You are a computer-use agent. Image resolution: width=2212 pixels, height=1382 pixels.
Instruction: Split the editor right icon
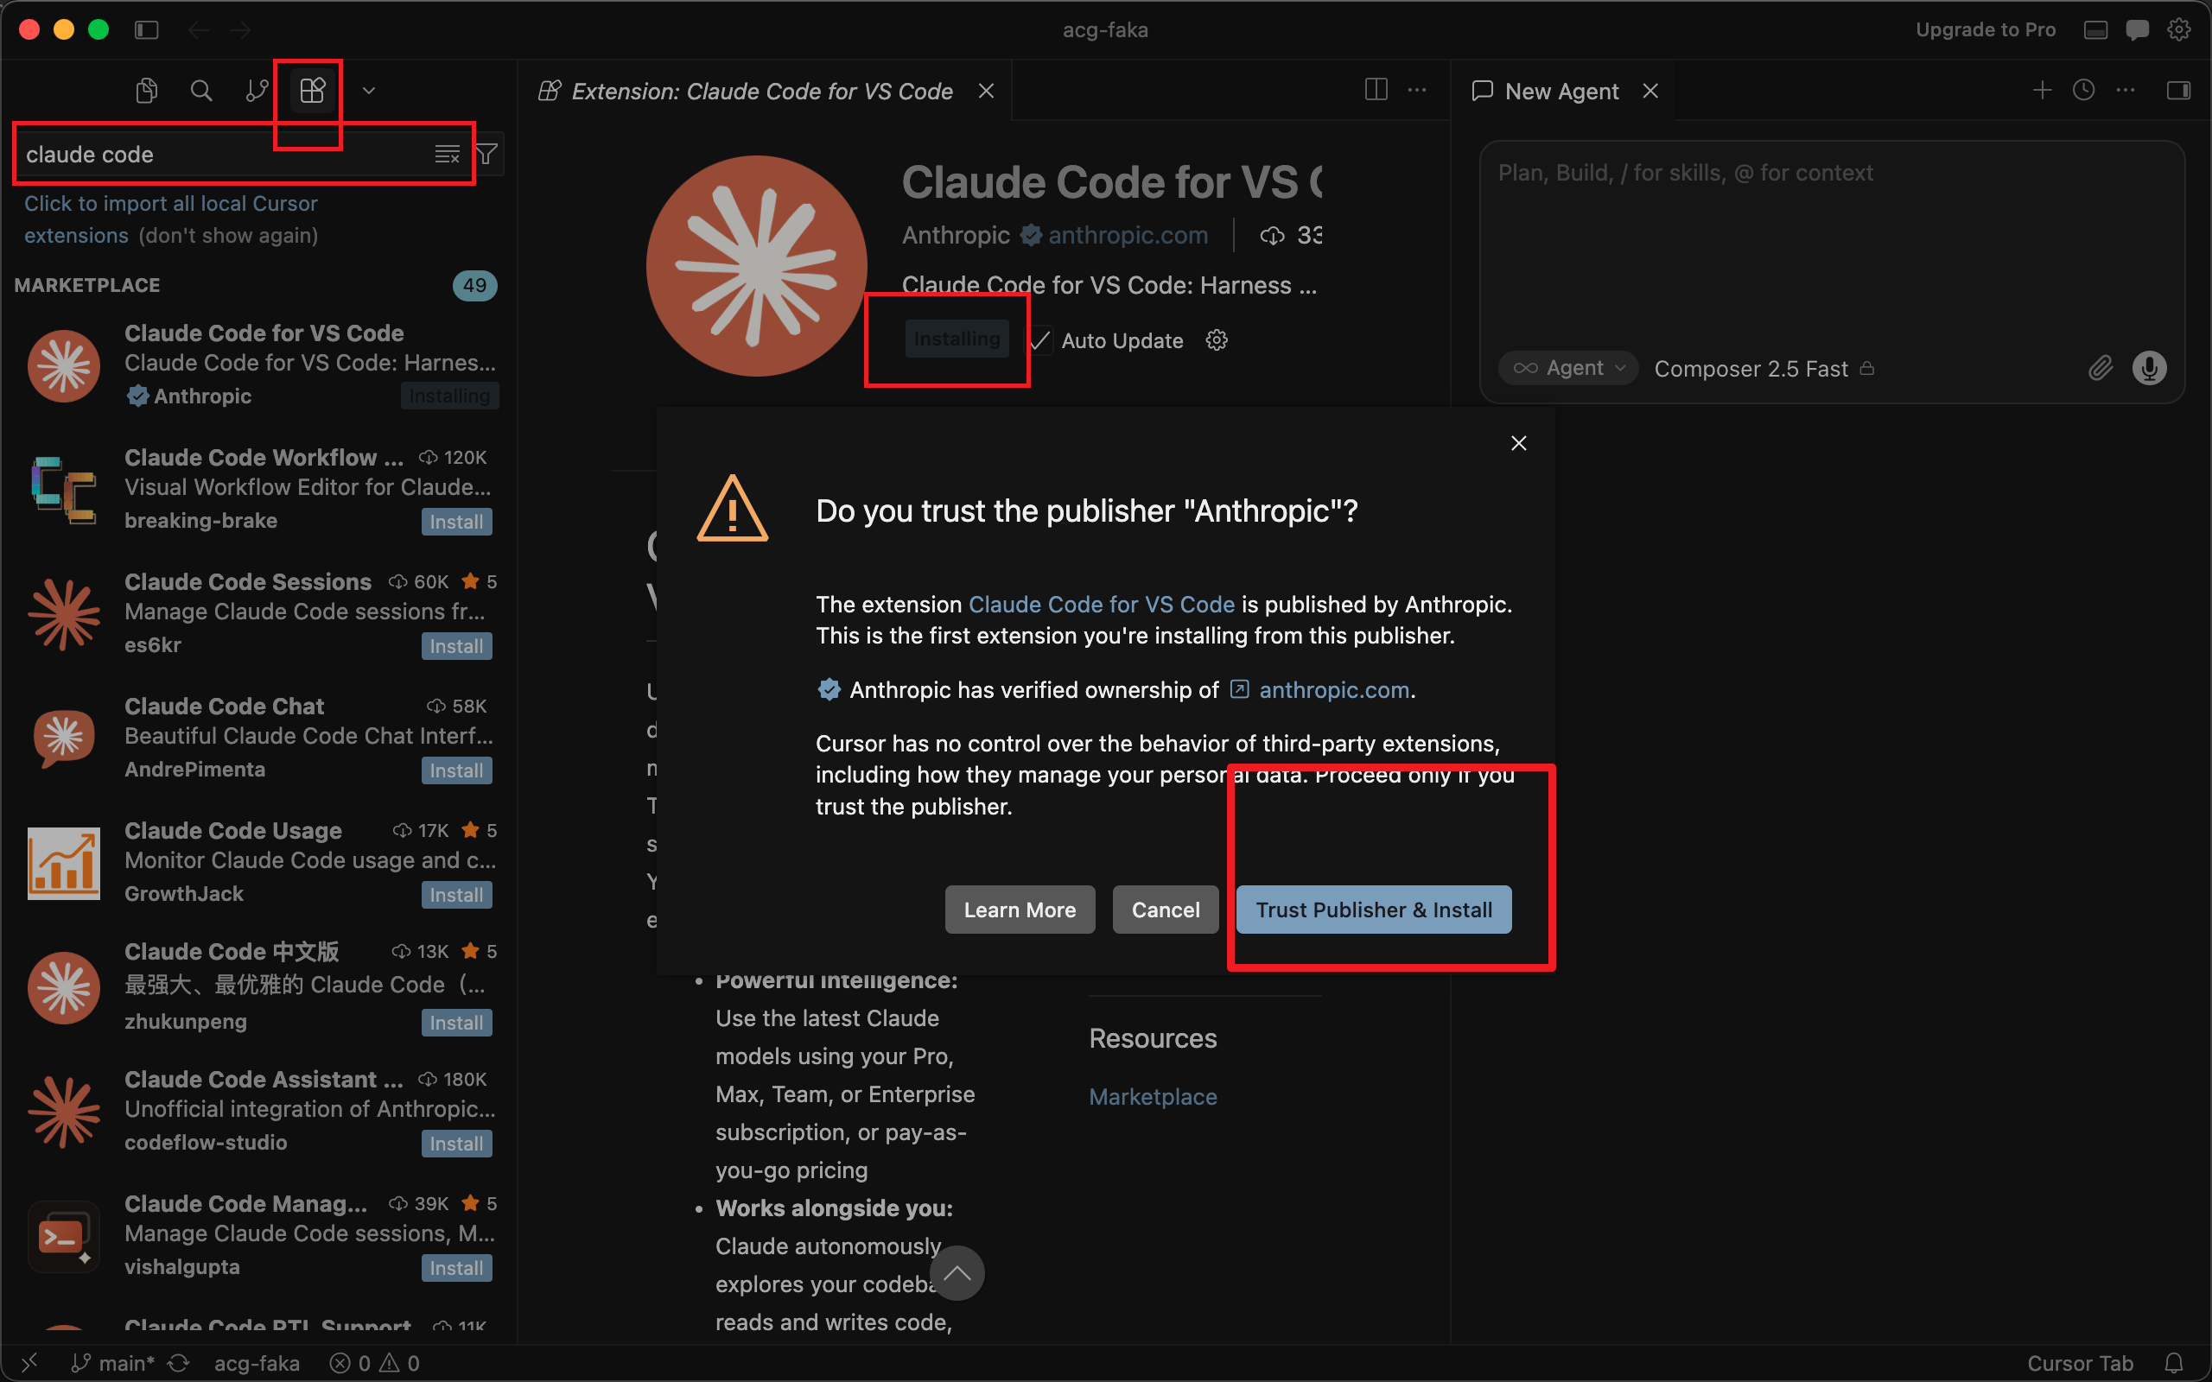point(1376,90)
